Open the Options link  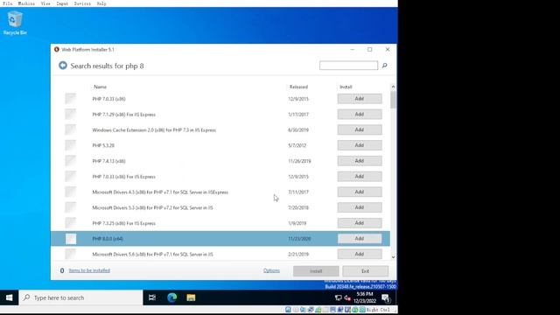[271, 270]
